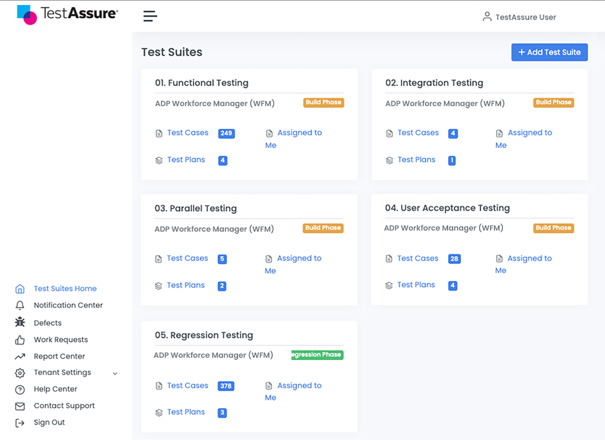Click the Sign Out arrow icon
Screen dimensions: 605x440
coord(20,422)
